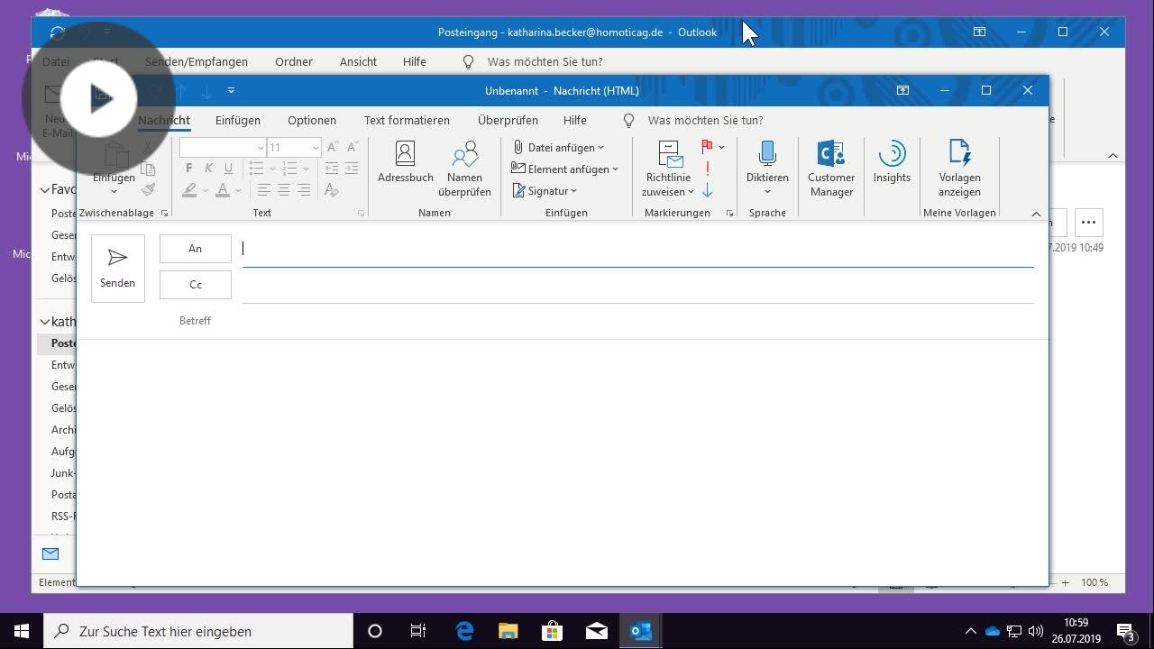Click the Namen überprüfen icon
The width and height of the screenshot is (1154, 649).
point(465,167)
